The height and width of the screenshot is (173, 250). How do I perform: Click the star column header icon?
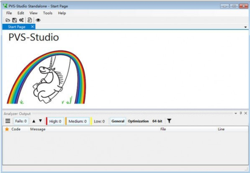click(x=7, y=129)
